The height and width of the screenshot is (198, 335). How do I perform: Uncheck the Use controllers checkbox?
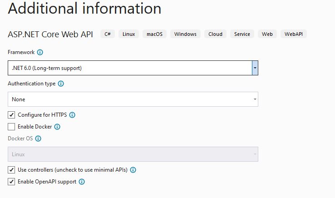11,170
